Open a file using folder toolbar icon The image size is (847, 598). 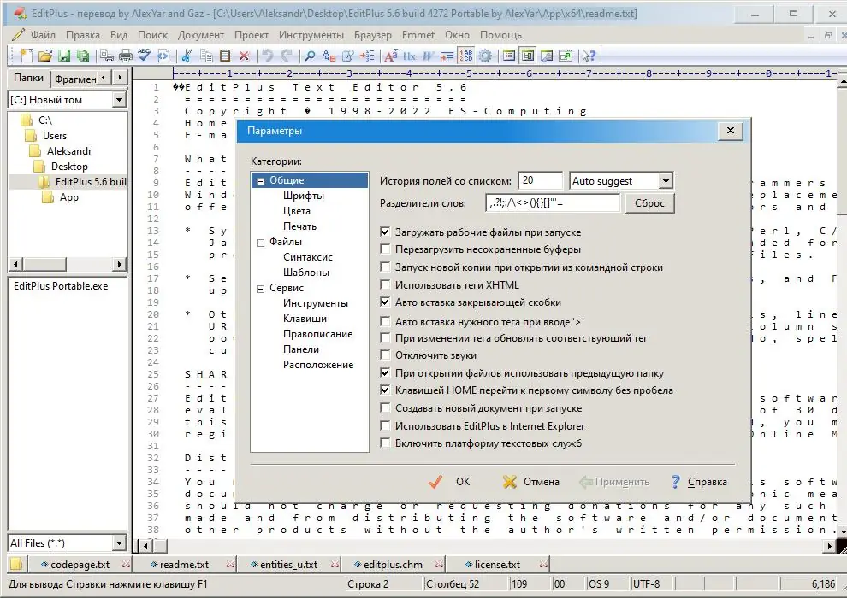[44, 56]
